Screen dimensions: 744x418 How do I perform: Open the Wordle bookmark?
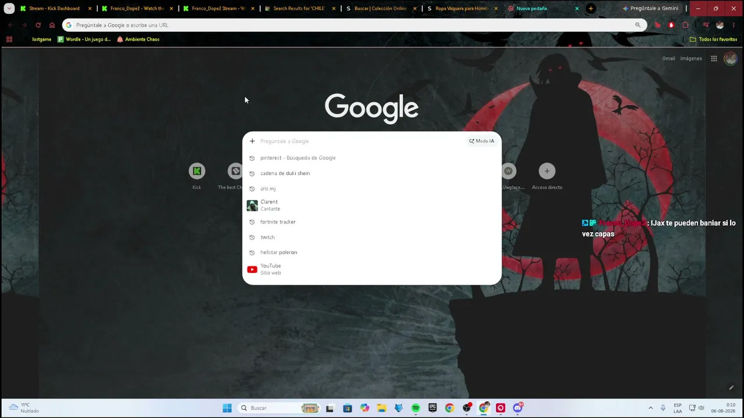pyautogui.click(x=84, y=39)
